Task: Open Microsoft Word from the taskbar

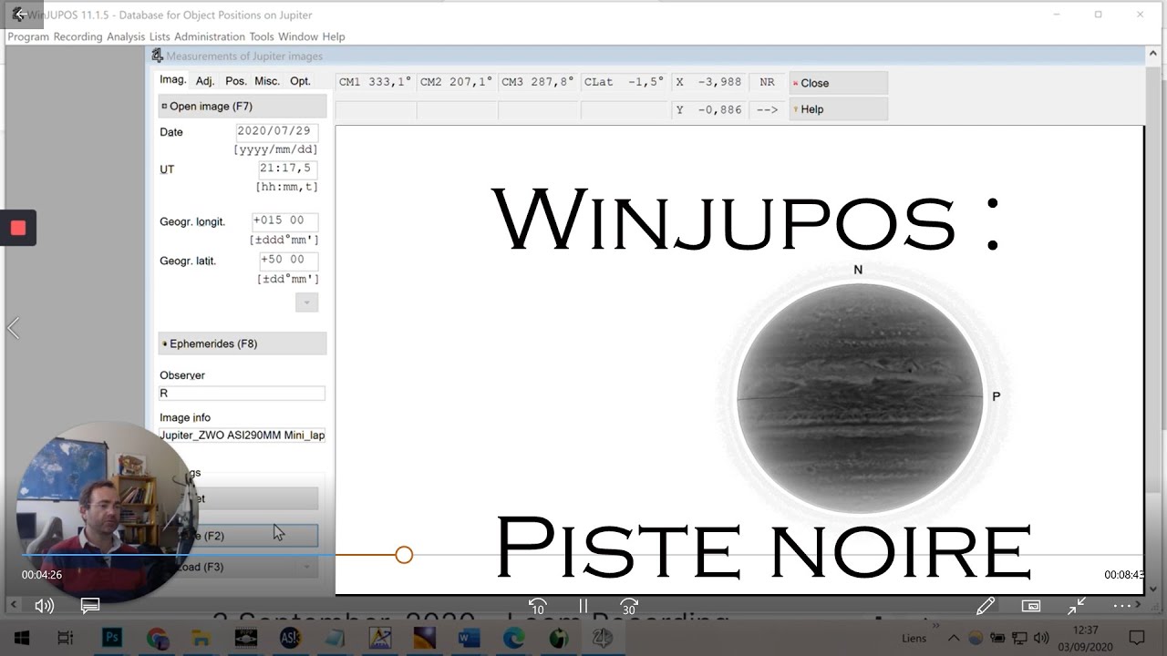Action: click(x=469, y=638)
